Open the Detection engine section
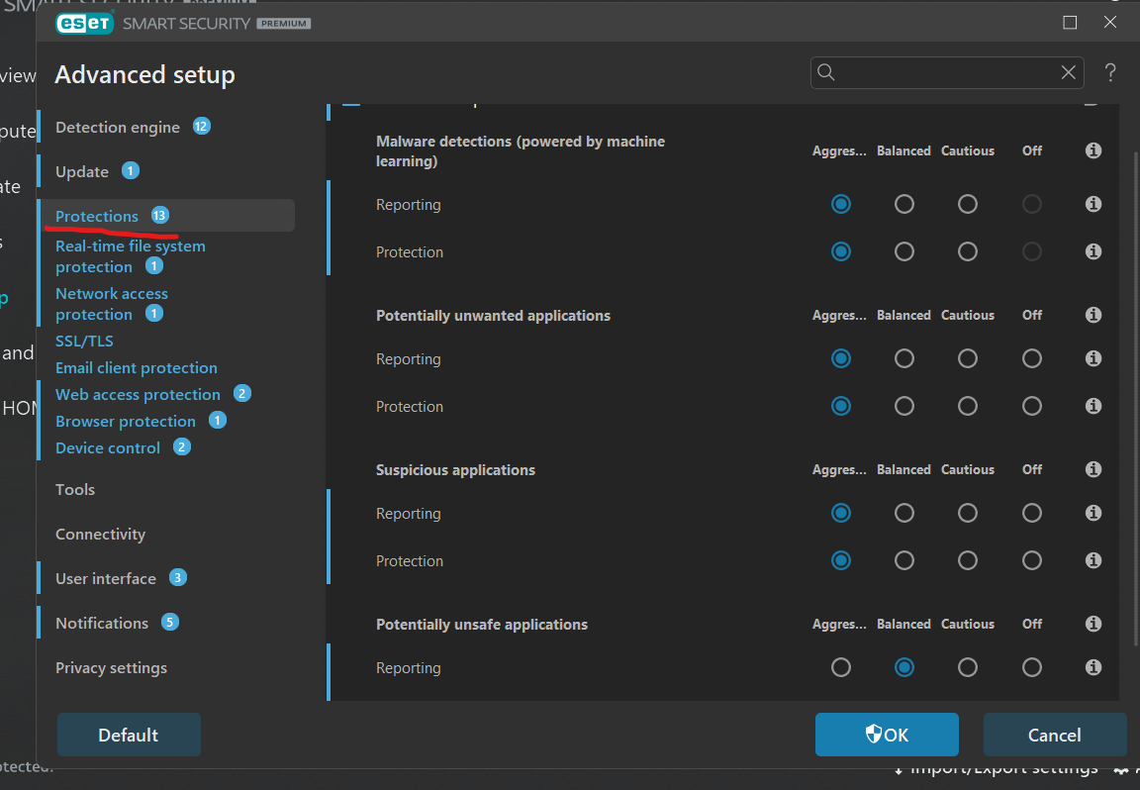Image resolution: width=1140 pixels, height=790 pixels. (x=118, y=127)
